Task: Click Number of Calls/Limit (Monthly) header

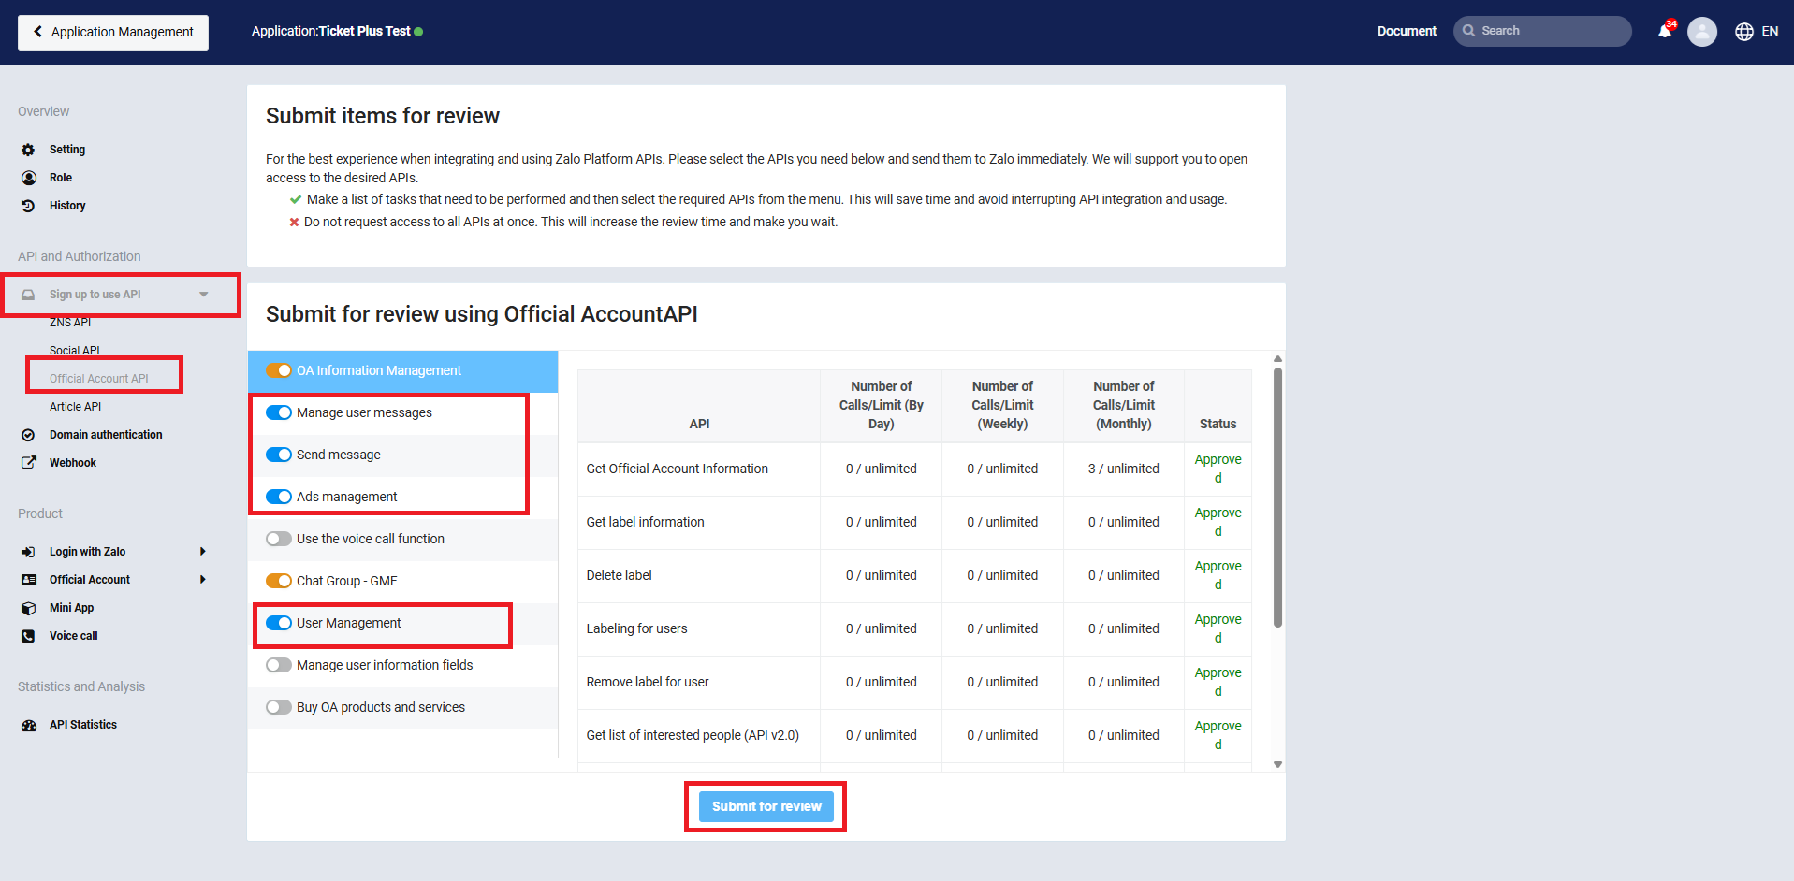Action: [1123, 405]
